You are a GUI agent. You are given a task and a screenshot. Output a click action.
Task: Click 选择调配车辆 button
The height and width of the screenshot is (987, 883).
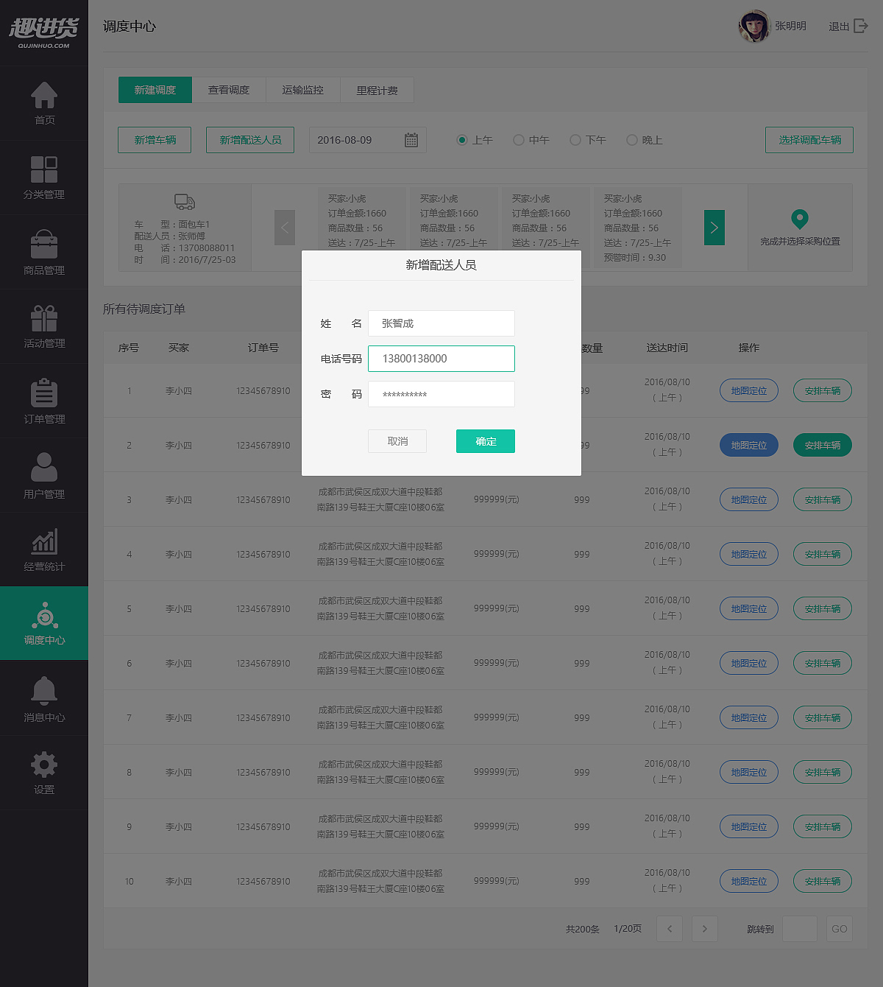pyautogui.click(x=809, y=140)
